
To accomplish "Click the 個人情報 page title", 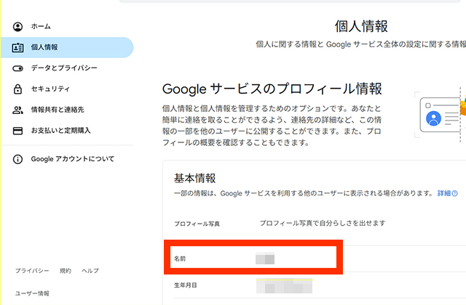I will (x=361, y=26).
